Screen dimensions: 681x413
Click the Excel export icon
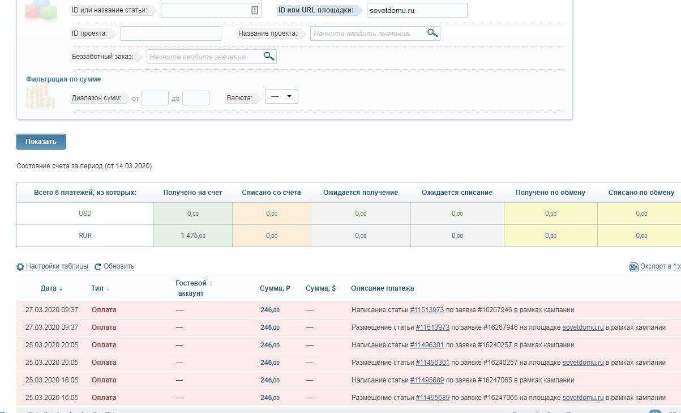click(634, 267)
